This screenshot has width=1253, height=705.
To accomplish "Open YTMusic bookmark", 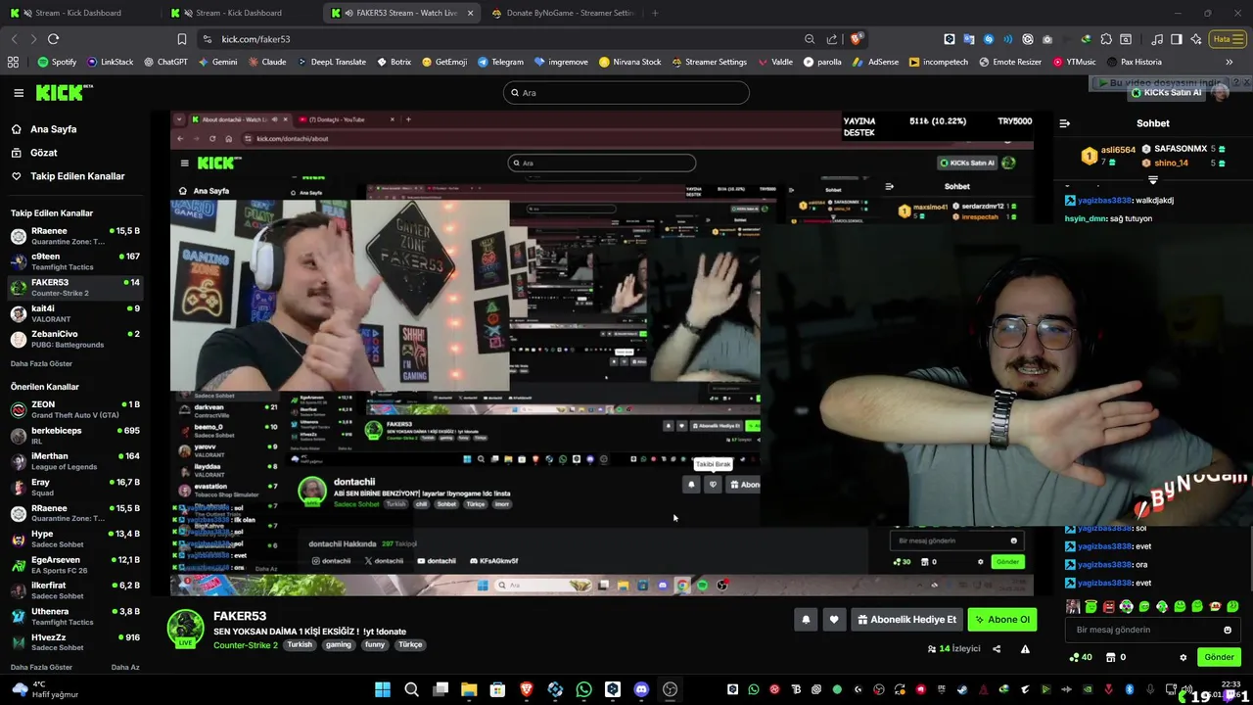I will tap(1074, 62).
